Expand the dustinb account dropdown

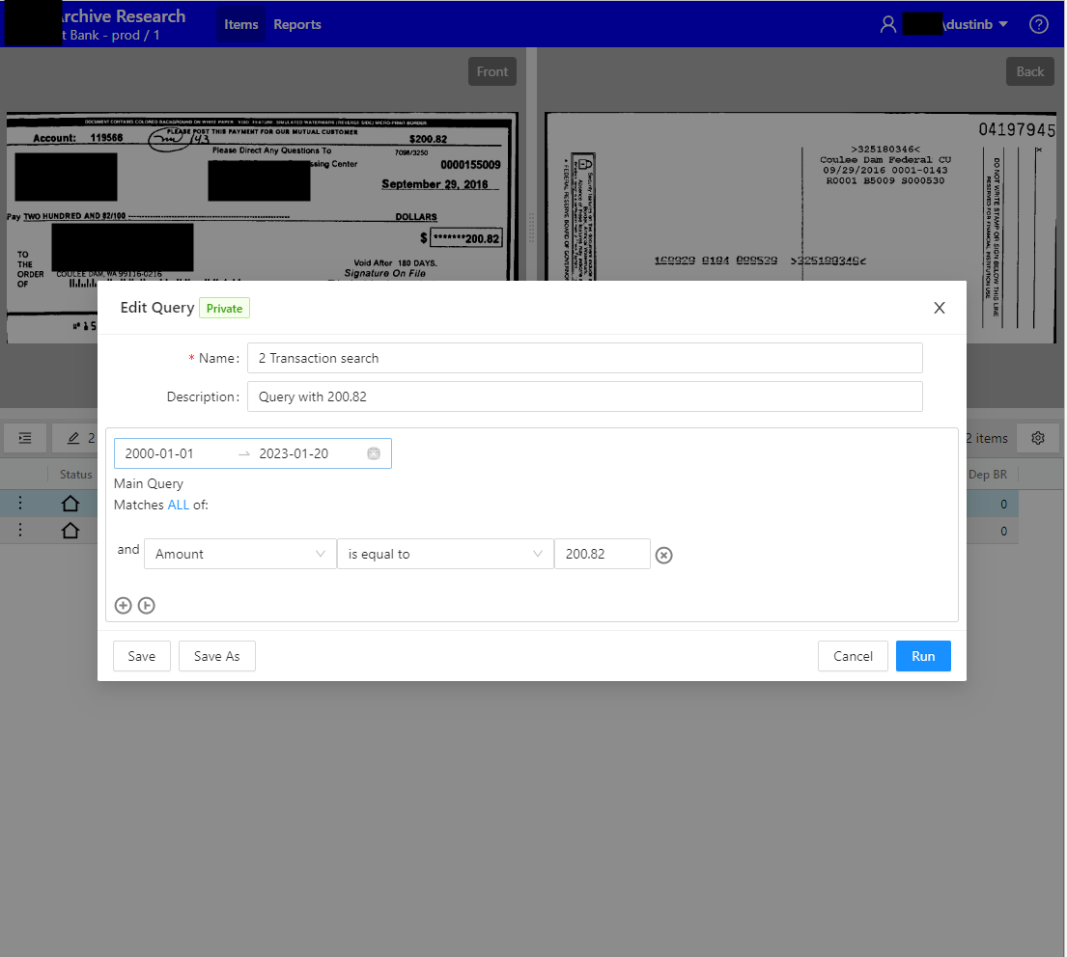1001,23
